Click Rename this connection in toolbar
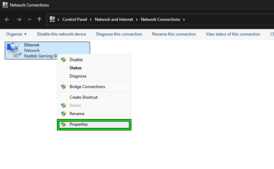Viewport: 274px width, 169px height. [x=174, y=34]
